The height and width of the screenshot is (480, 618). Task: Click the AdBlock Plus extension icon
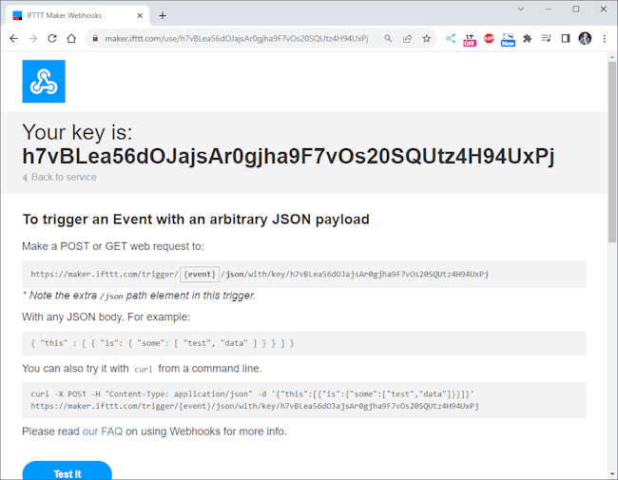coord(489,39)
